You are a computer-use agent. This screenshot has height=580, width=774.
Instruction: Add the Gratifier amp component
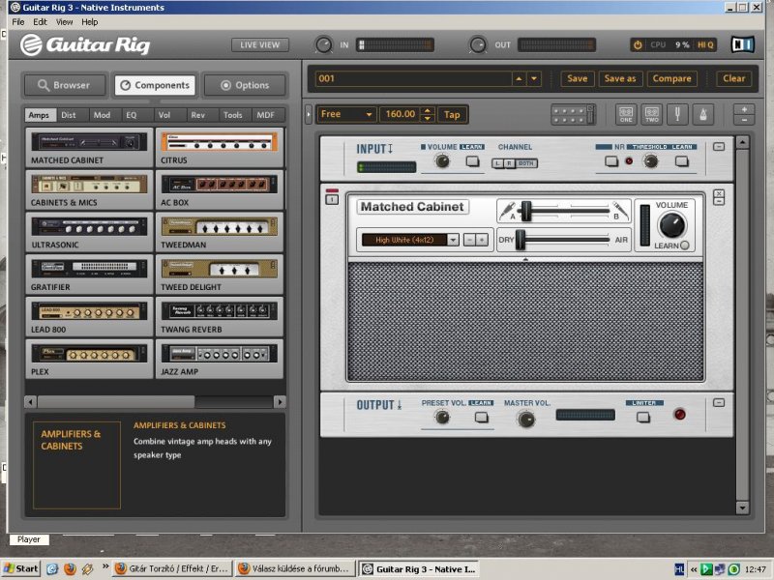click(89, 275)
